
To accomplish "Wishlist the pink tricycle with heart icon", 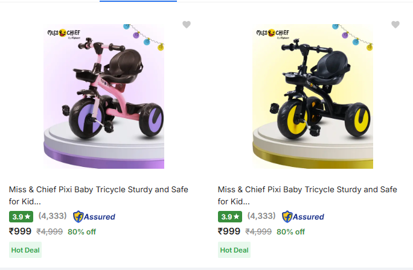I will 187,25.
